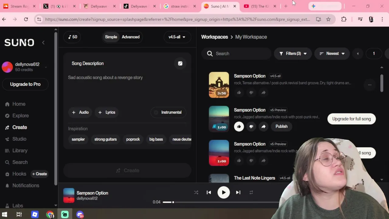
Task: Open Task View on the taskbar
Action: [x=19, y=215]
